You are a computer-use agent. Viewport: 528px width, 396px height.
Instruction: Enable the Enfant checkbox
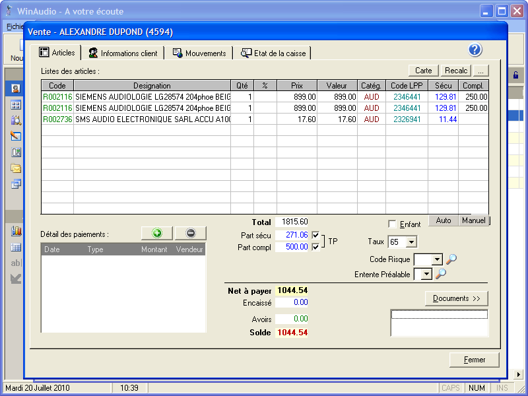393,224
